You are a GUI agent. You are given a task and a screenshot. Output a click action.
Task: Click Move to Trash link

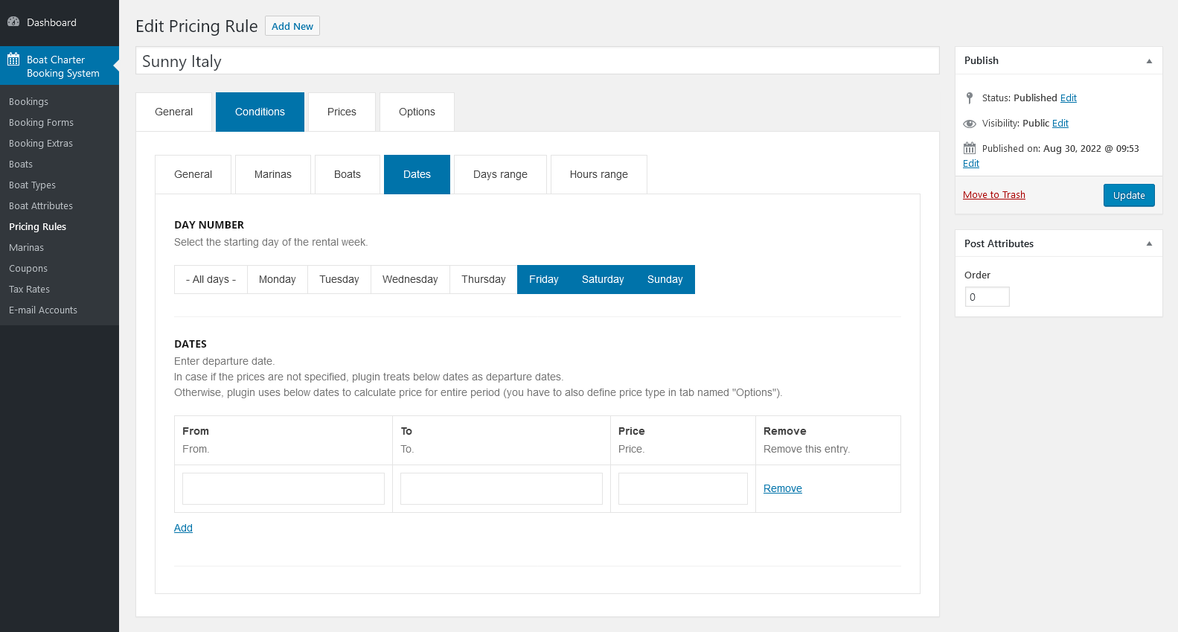click(993, 195)
